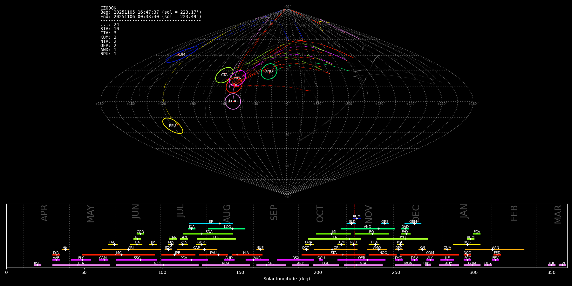
Task: Click the PER shower bar in timeline
Action: 216,239
